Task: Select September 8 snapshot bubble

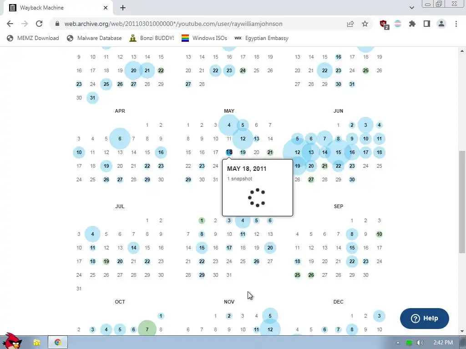Action: (x=352, y=234)
